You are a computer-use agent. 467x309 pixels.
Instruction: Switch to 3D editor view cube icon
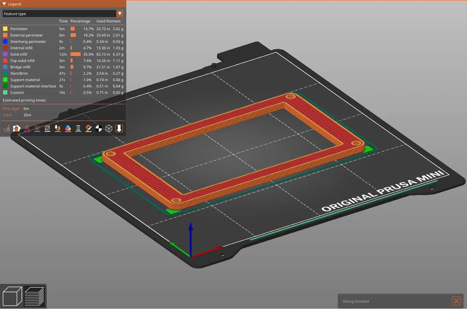(12, 296)
